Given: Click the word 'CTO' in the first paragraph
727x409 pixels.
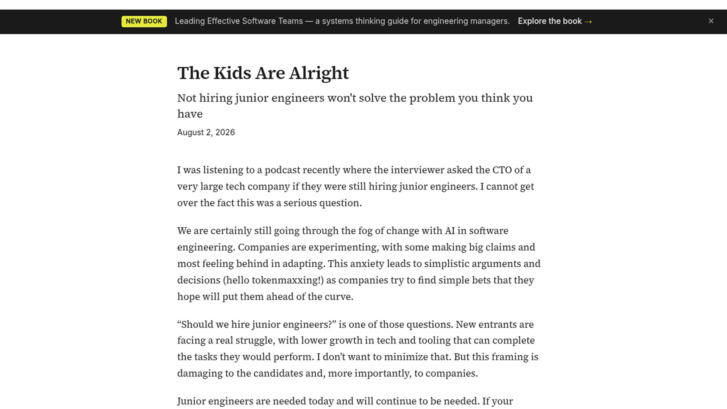Looking at the screenshot, I should (x=502, y=170).
